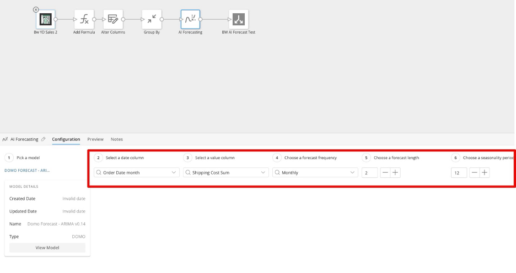
Task: Increase the seasonality period with plus button
Action: pyautogui.click(x=485, y=172)
